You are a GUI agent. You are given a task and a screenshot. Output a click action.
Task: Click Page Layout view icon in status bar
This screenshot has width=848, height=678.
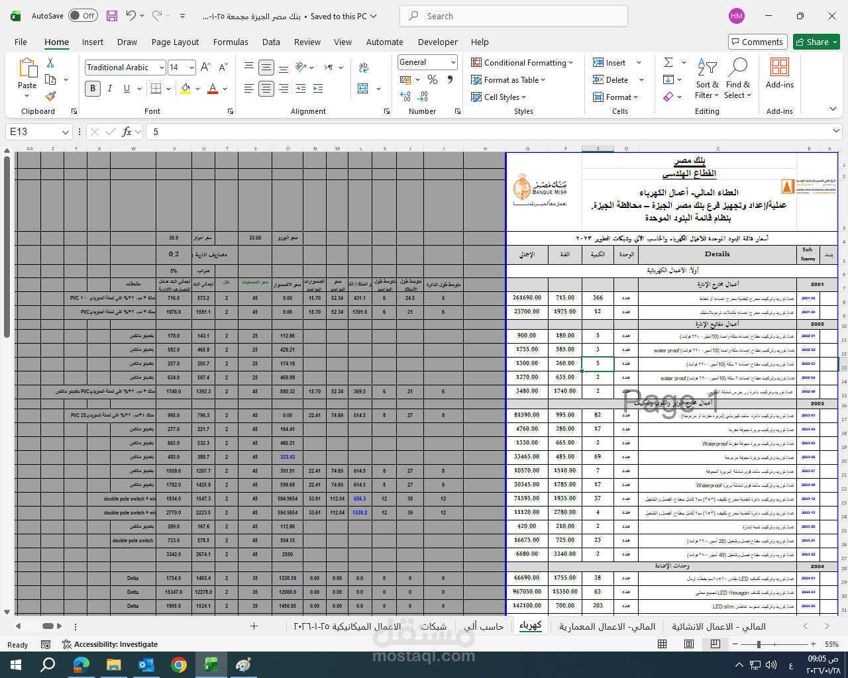point(688,644)
